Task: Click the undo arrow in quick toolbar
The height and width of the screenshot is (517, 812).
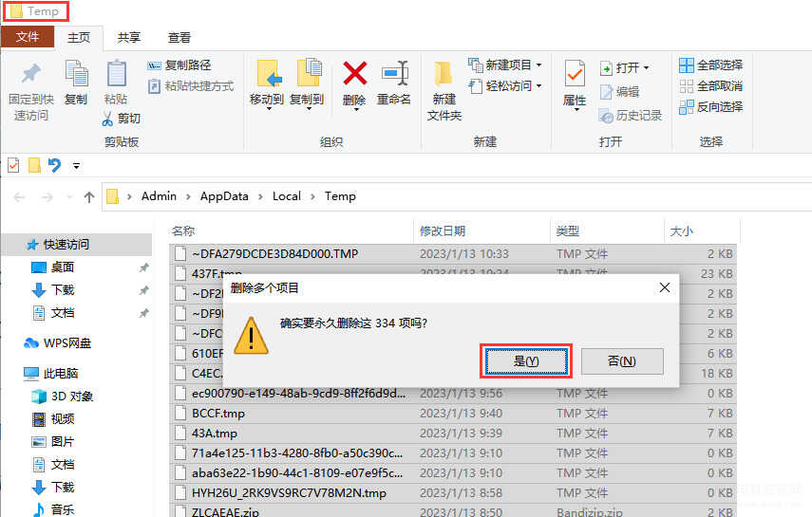Action: tap(54, 166)
